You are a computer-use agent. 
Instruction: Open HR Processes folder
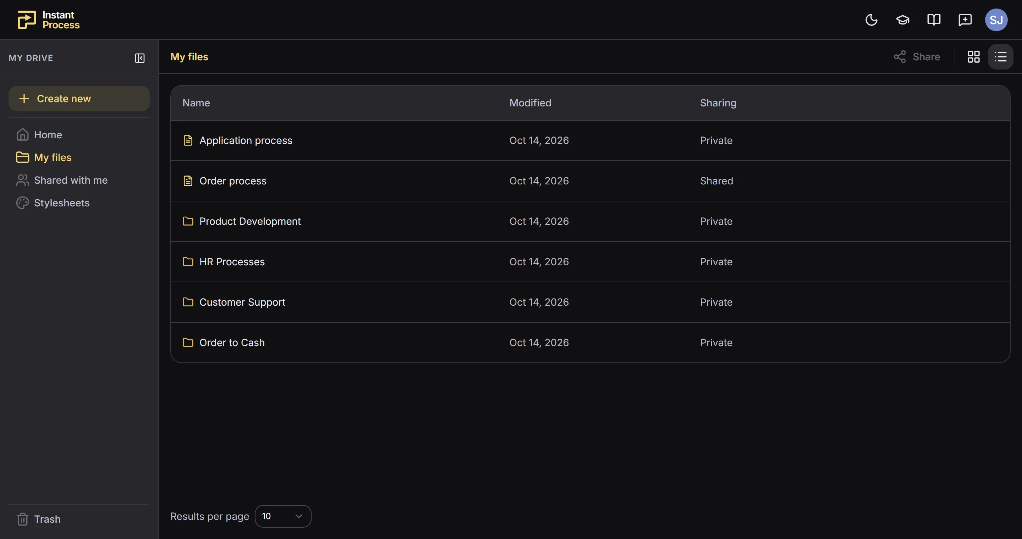[x=590, y=262]
